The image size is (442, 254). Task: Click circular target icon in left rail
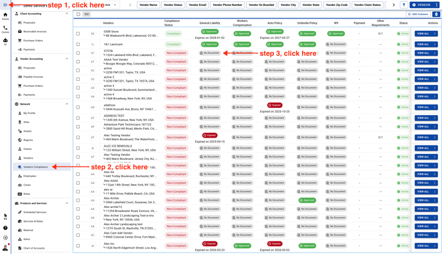pos(5,238)
